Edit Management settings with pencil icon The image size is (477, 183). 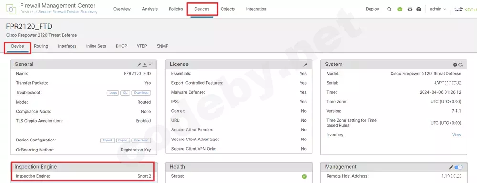[451, 167]
